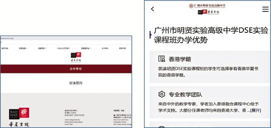This screenshot has width=271, height=128.
Task: Select the 課程申請 navigation menu item
Action: click(x=122, y=48)
